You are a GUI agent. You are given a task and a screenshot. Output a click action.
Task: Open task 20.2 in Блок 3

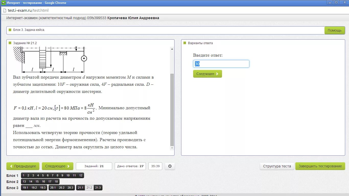(62, 188)
